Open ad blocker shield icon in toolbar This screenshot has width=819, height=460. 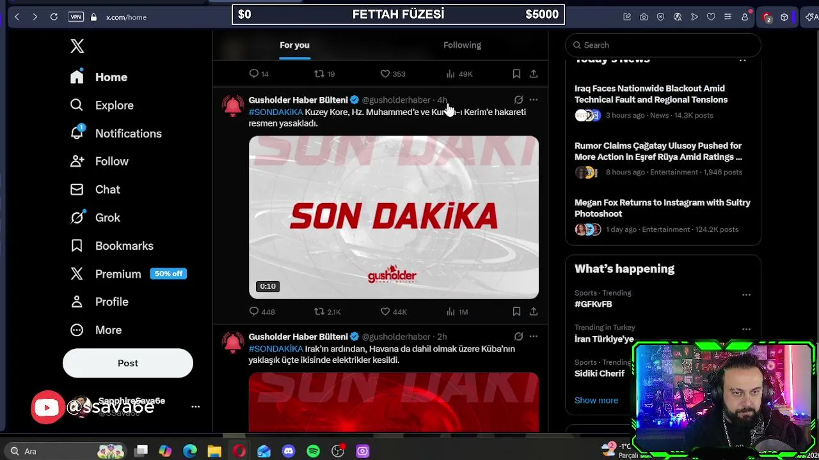tap(660, 17)
